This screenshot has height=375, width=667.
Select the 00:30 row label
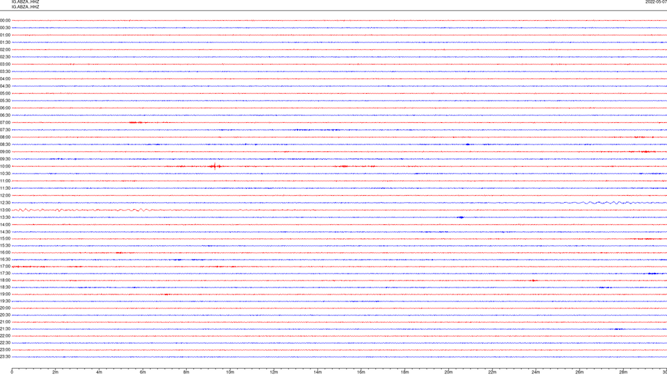(5, 28)
